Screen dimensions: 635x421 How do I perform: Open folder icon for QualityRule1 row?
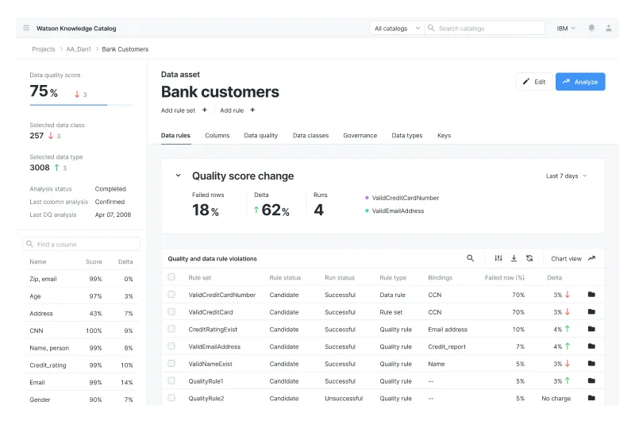(x=591, y=380)
